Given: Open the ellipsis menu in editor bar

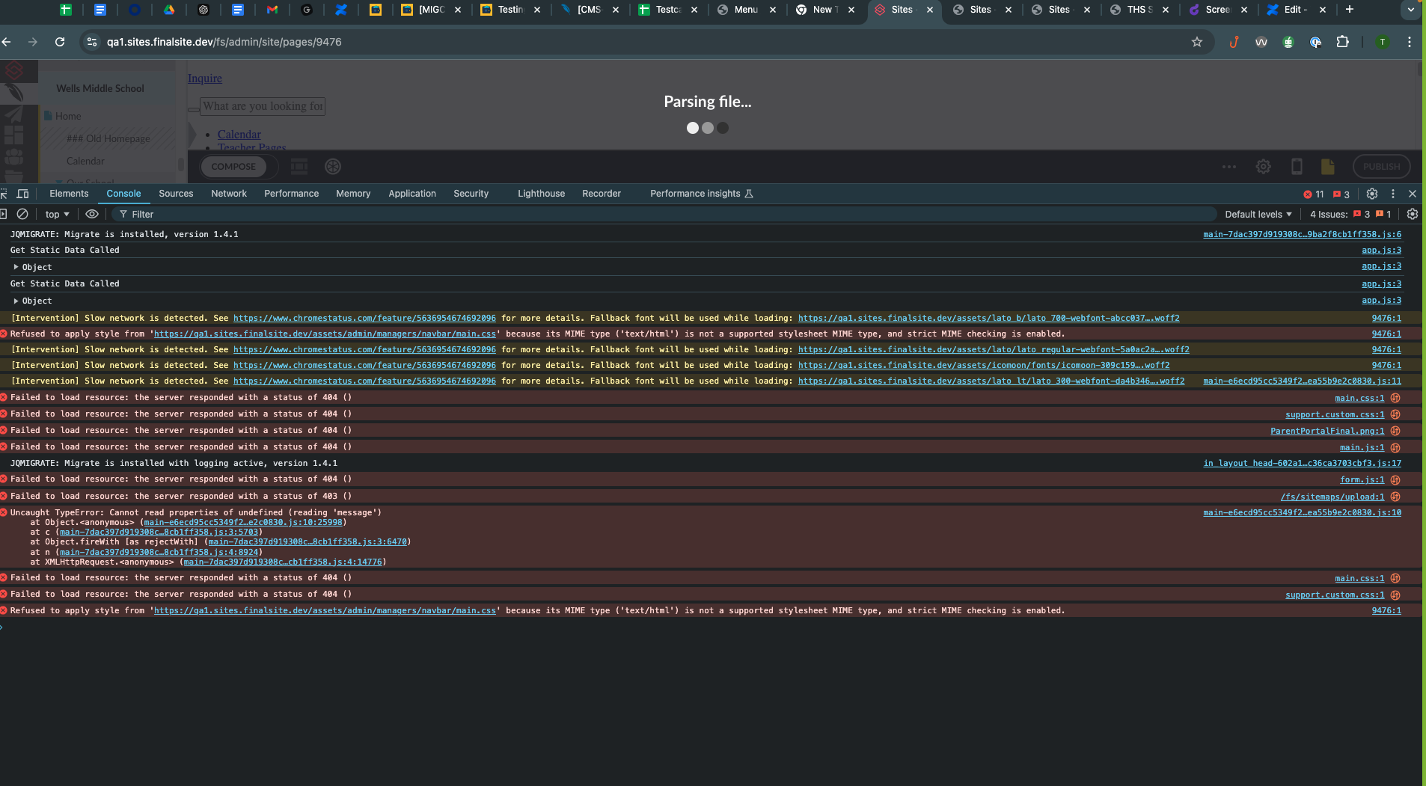Looking at the screenshot, I should pos(1229,167).
